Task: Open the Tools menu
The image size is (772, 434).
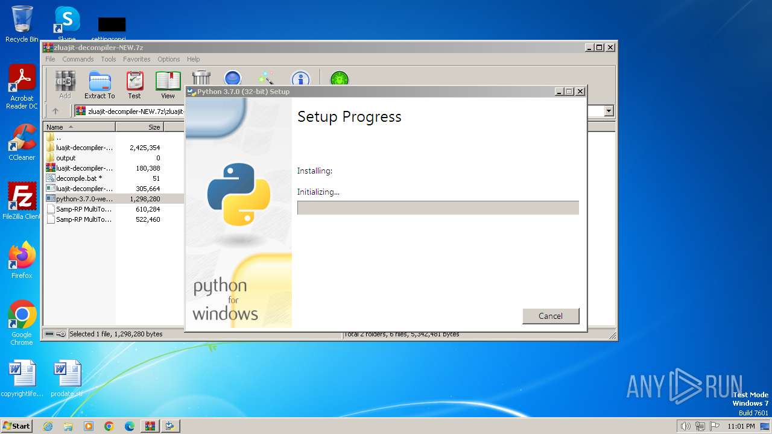Action: 109,59
